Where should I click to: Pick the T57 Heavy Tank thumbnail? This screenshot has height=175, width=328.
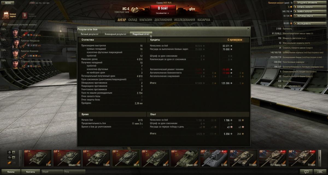273,158
